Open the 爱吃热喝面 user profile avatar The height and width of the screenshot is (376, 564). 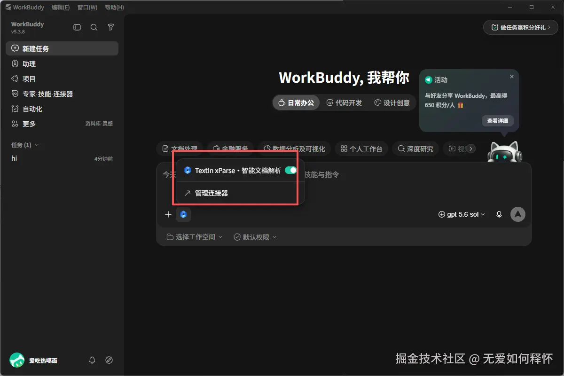pyautogui.click(x=17, y=360)
